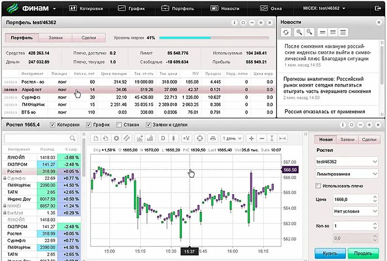Open the 1 день timeframe dropdown
The width and height of the screenshot is (387, 261).
pos(232,138)
